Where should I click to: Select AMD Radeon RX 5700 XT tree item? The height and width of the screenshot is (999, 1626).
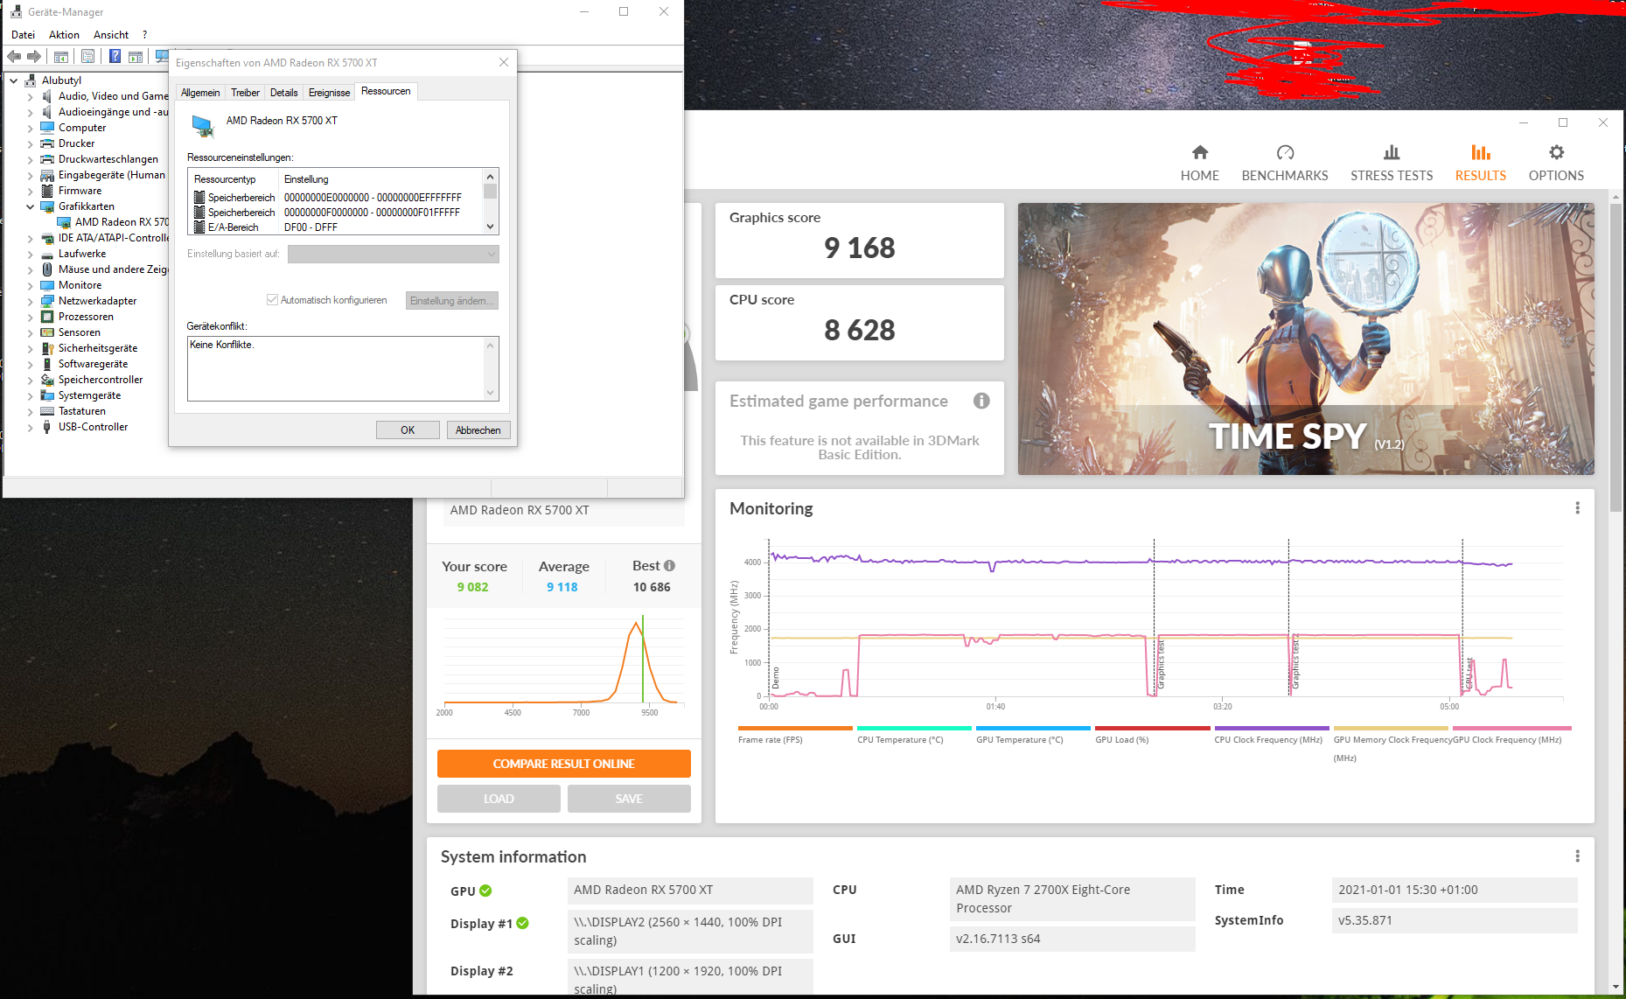(x=114, y=222)
